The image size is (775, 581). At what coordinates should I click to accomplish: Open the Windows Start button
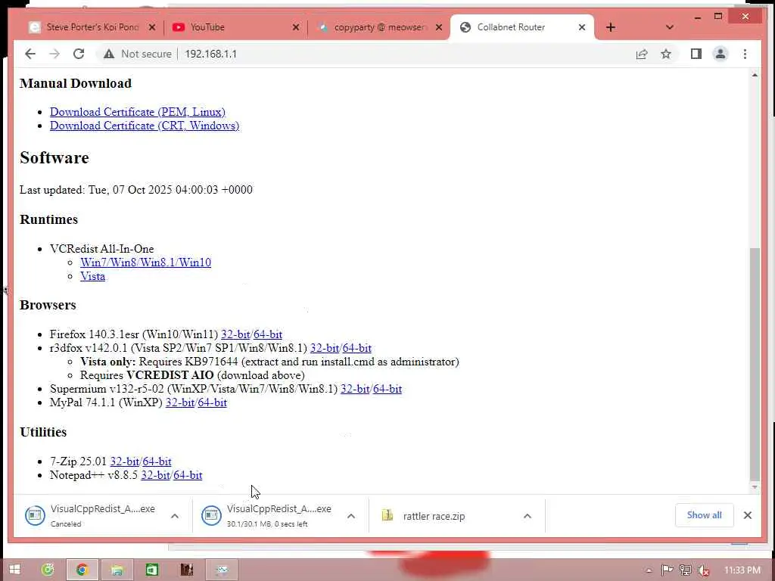pyautogui.click(x=15, y=570)
